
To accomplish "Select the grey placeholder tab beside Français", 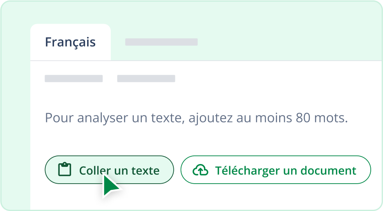I will (x=161, y=42).
